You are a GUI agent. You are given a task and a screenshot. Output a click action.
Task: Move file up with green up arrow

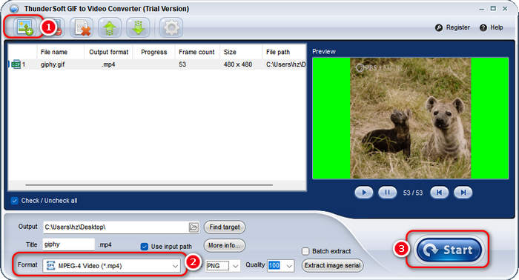(110, 27)
